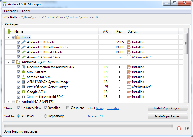Click the Sources for Android SDK icon

pyautogui.click(x=23, y=97)
